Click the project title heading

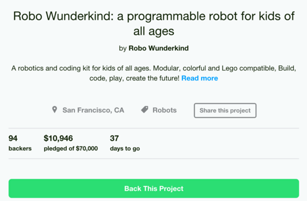click(x=153, y=16)
